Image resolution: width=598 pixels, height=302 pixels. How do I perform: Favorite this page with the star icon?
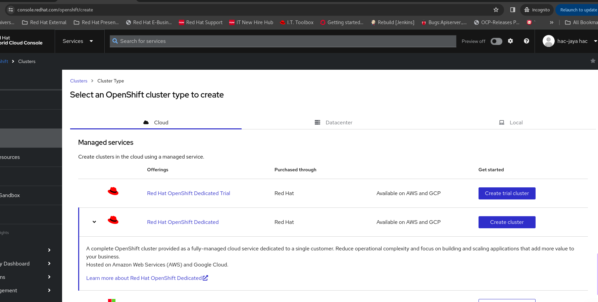(x=593, y=61)
